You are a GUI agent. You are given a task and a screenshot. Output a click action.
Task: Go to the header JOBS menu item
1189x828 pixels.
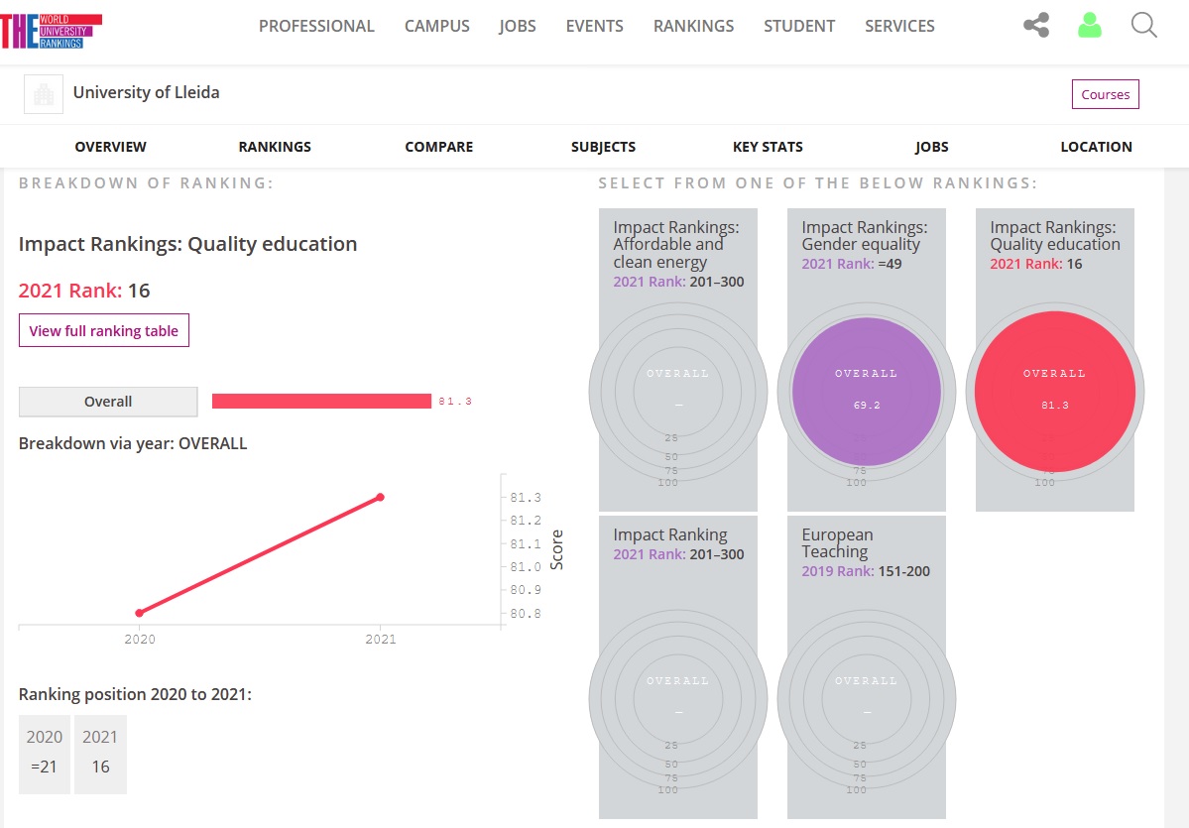tap(518, 26)
